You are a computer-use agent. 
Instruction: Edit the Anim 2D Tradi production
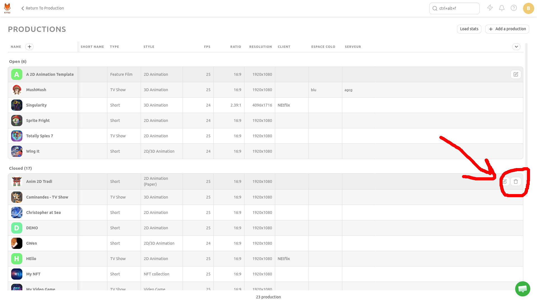(x=505, y=181)
